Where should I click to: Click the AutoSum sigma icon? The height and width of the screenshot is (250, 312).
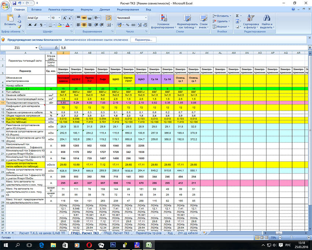pyautogui.click(x=237, y=16)
